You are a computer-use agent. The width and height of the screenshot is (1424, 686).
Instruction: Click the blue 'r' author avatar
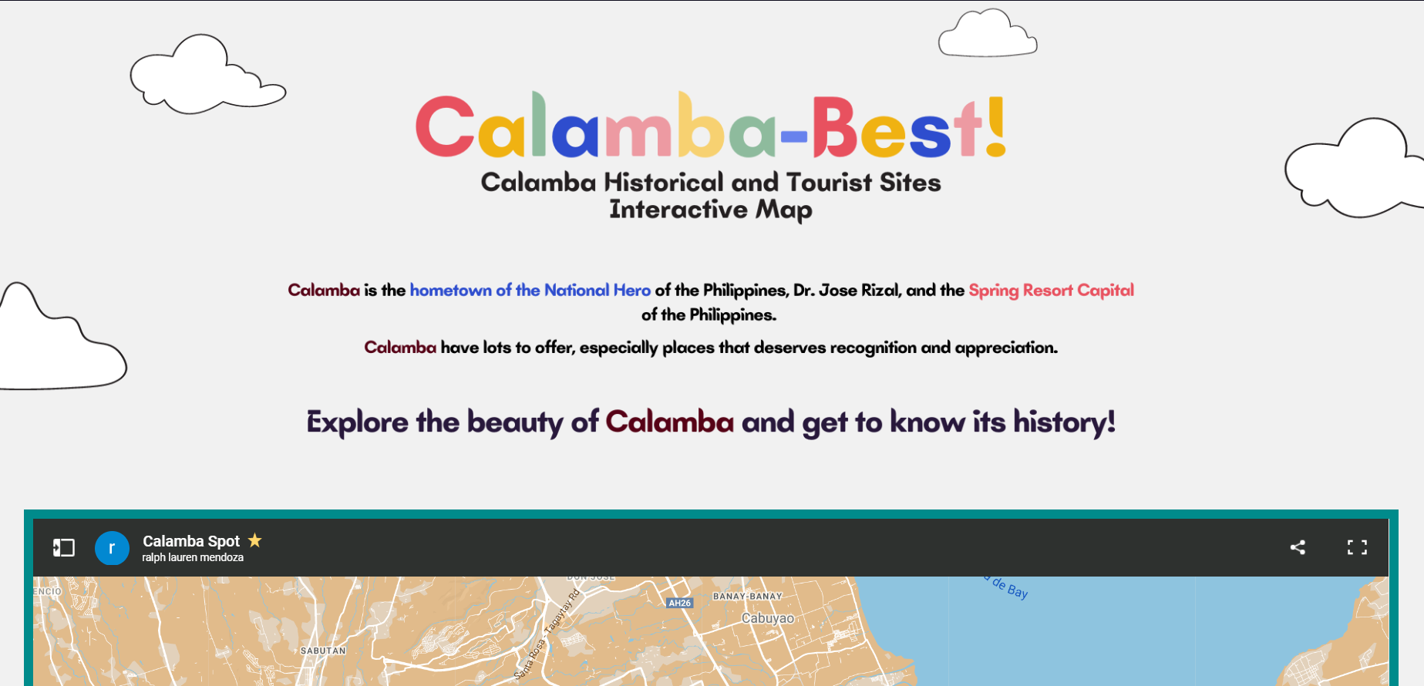coord(112,548)
